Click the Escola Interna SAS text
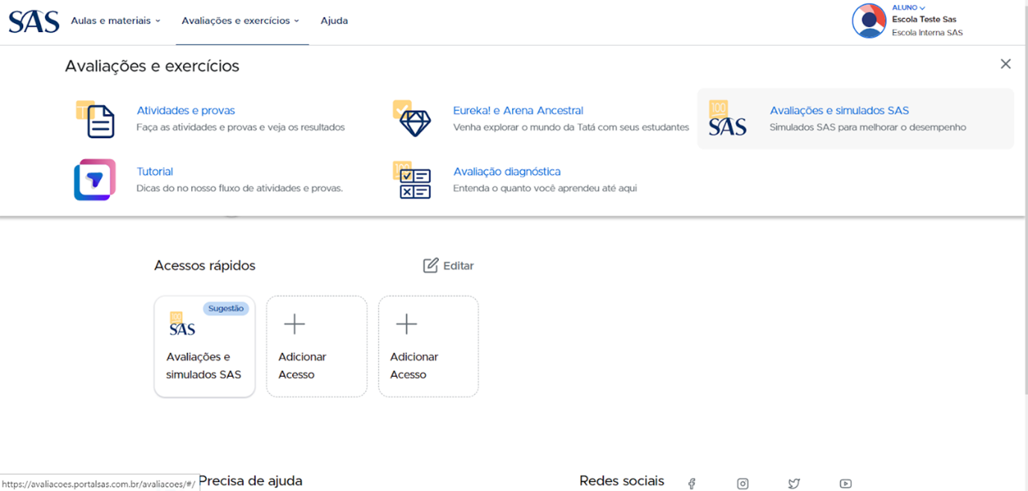This screenshot has width=1028, height=491. coord(927,33)
